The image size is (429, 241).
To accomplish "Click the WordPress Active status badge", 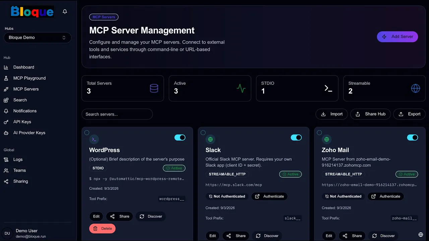I will pyautogui.click(x=174, y=168).
